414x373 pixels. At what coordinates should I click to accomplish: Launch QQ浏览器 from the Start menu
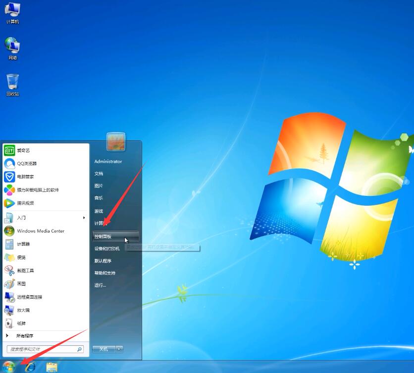(46, 164)
